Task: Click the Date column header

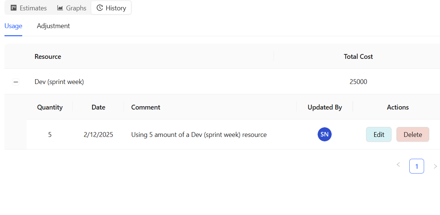Action: (98, 107)
